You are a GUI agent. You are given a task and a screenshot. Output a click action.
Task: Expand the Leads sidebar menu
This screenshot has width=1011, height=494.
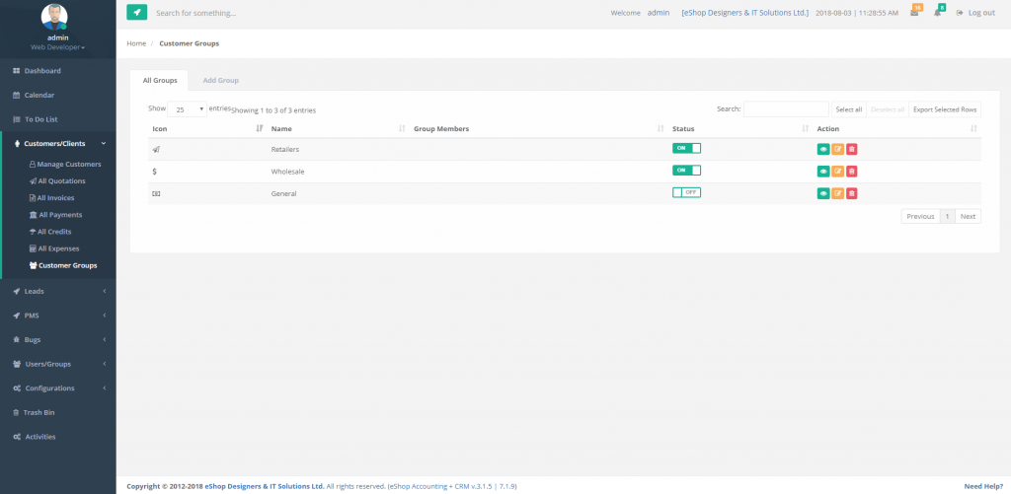[x=59, y=291]
